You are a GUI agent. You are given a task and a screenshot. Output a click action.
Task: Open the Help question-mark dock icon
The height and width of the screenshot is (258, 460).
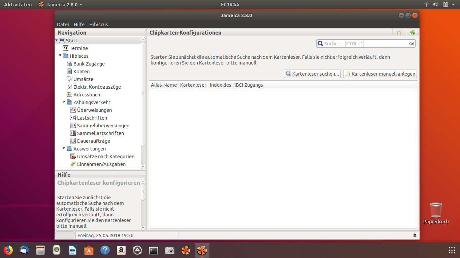click(x=105, y=250)
